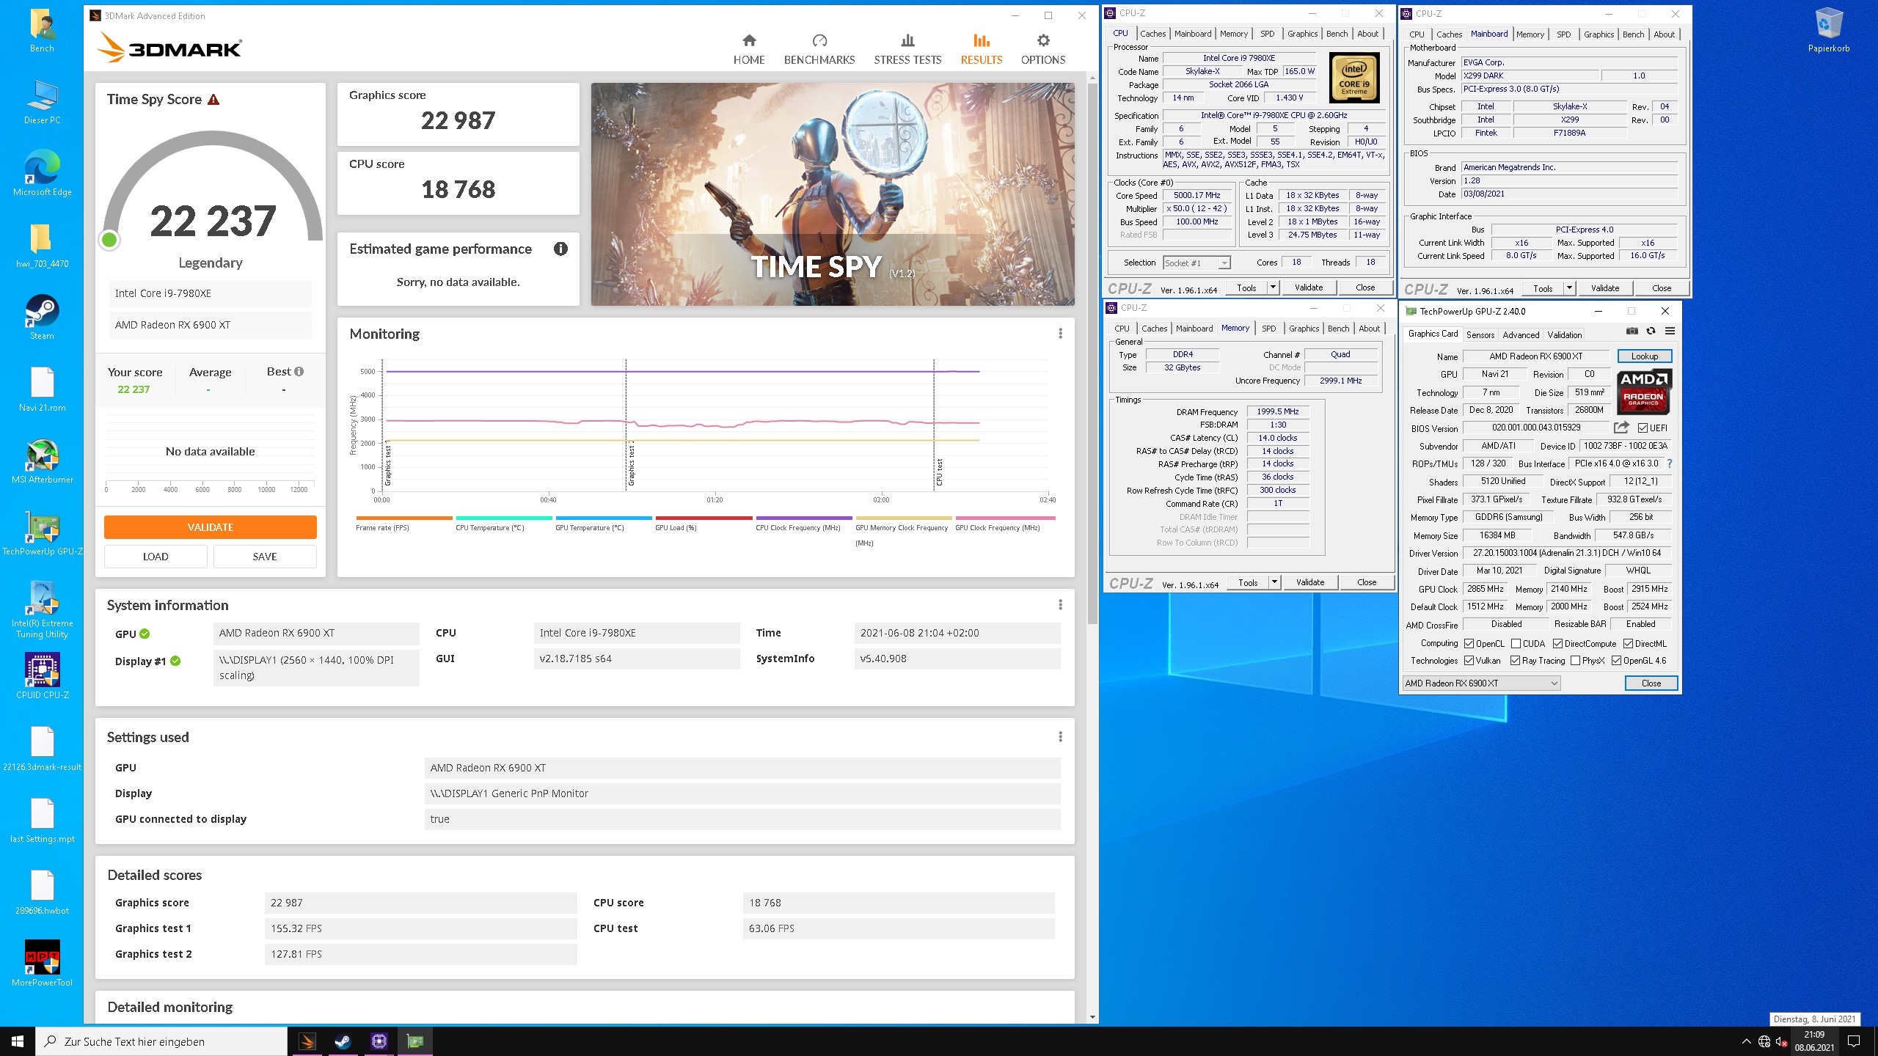The height and width of the screenshot is (1056, 1878).
Task: Click the Time Spy Score warning triangle
Action: pos(213,100)
